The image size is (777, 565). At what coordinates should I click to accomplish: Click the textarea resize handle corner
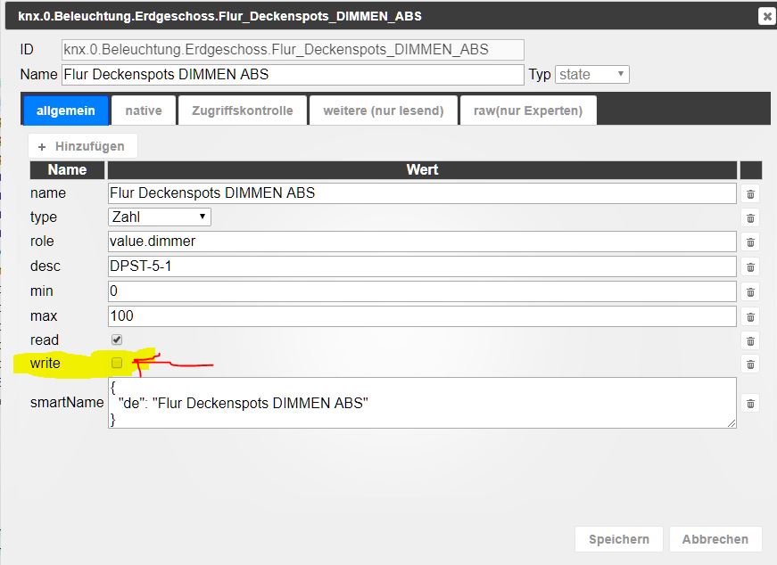click(x=732, y=423)
